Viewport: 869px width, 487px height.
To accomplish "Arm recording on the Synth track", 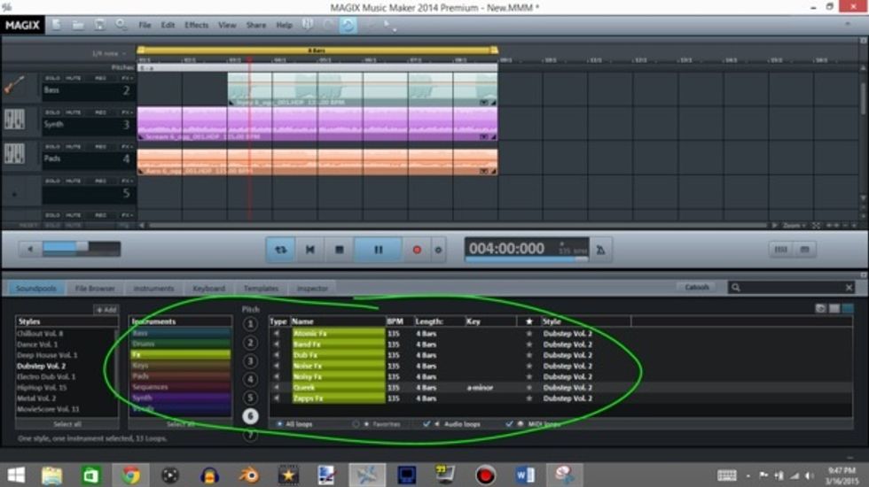I will click(x=100, y=112).
